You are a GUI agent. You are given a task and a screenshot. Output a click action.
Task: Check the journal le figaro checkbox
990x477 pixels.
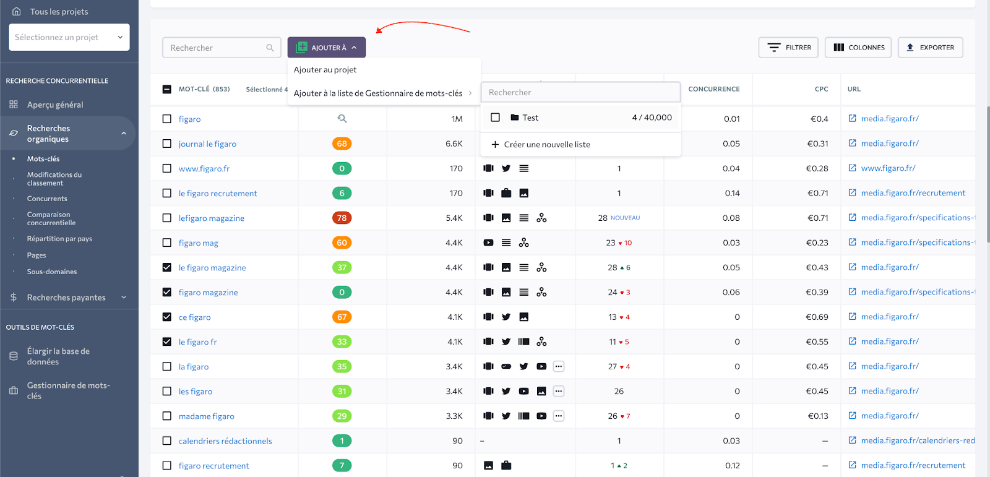(166, 144)
